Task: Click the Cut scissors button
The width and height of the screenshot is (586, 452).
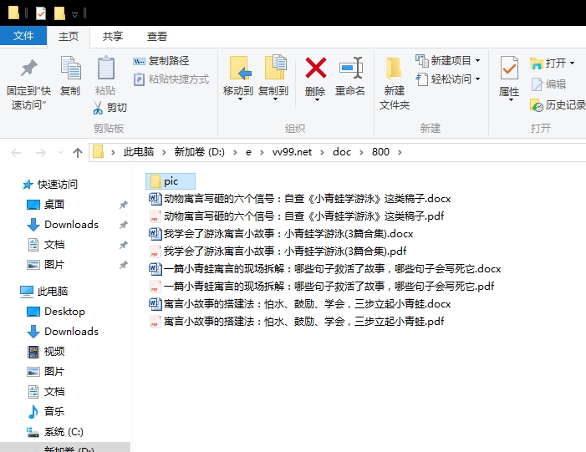Action: pyautogui.click(x=110, y=108)
